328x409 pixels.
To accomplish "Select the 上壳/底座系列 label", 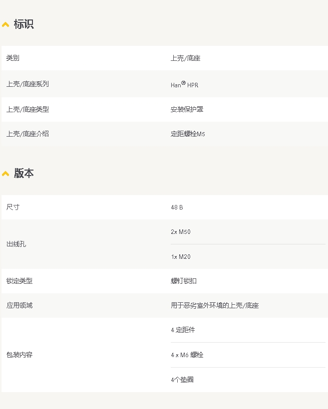I will click(27, 84).
